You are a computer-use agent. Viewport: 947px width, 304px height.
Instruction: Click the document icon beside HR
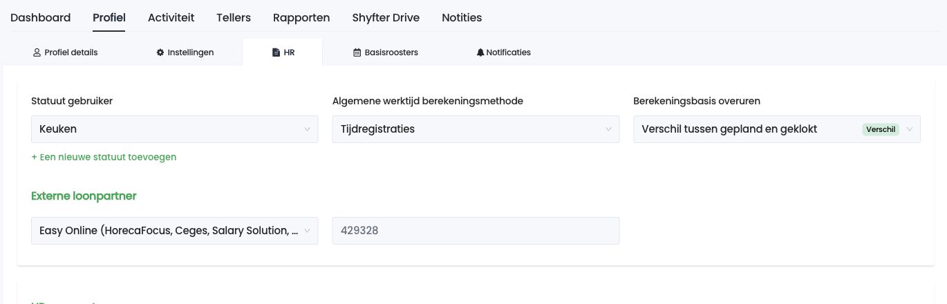coord(276,53)
